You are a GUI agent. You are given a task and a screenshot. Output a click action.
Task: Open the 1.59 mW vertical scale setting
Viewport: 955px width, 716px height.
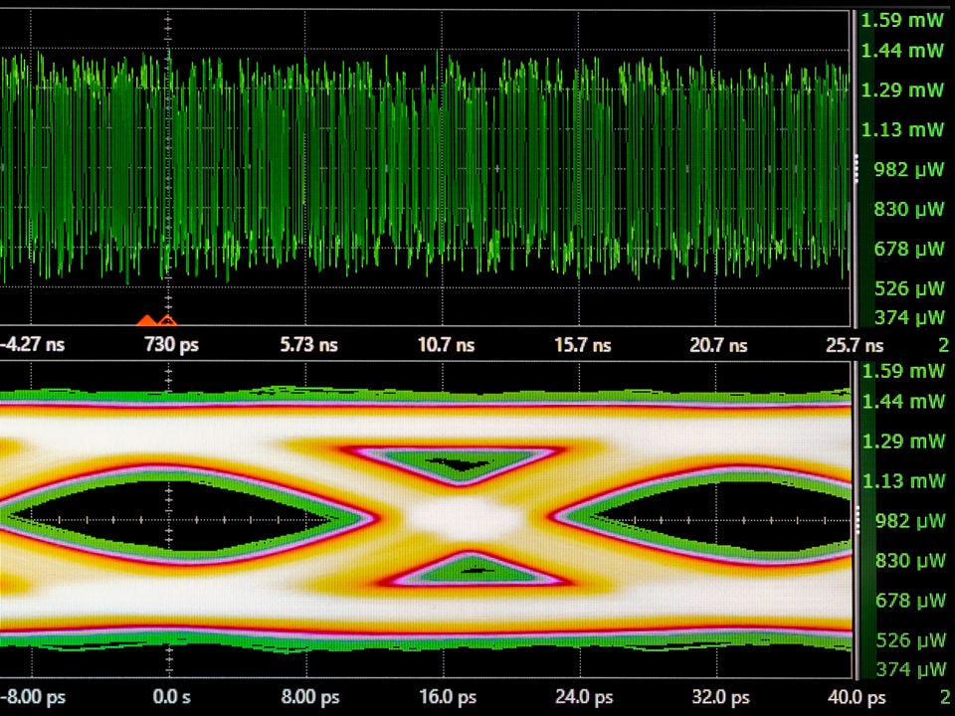902,18
